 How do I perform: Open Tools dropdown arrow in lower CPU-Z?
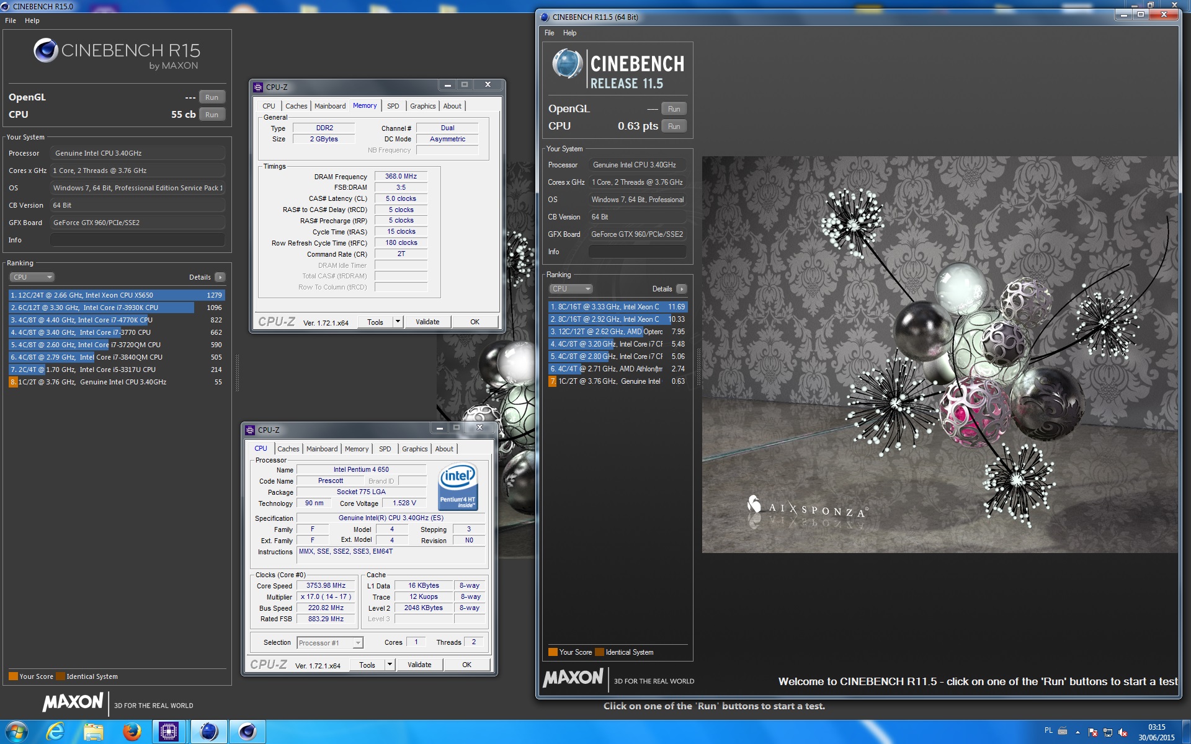390,665
